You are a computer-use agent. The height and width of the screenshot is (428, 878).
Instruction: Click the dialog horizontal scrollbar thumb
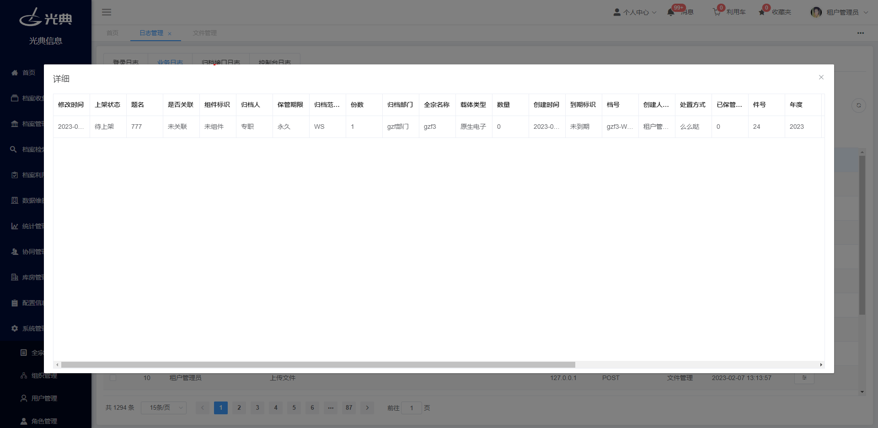[x=318, y=365]
